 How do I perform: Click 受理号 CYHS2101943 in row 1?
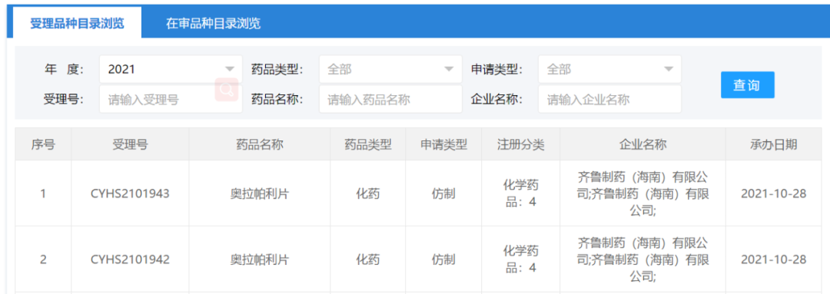(130, 193)
